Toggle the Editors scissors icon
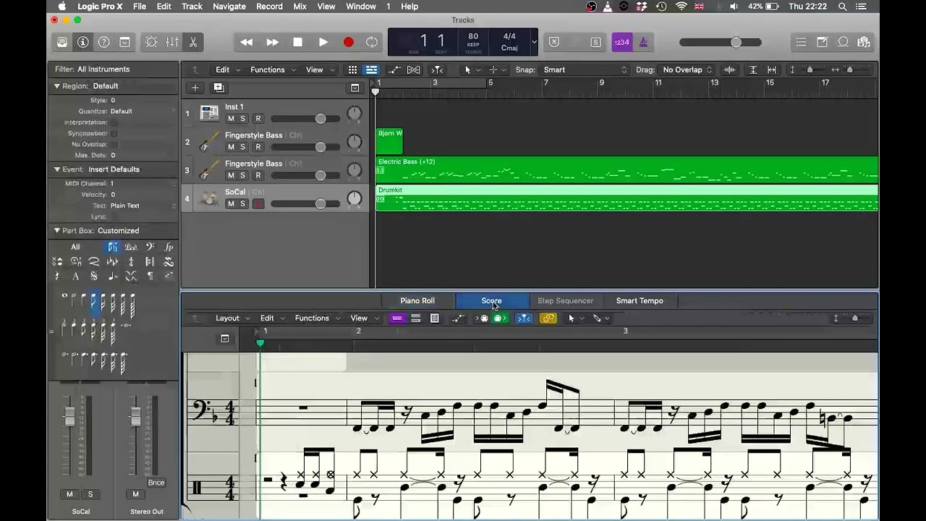This screenshot has width=926, height=521. click(193, 42)
